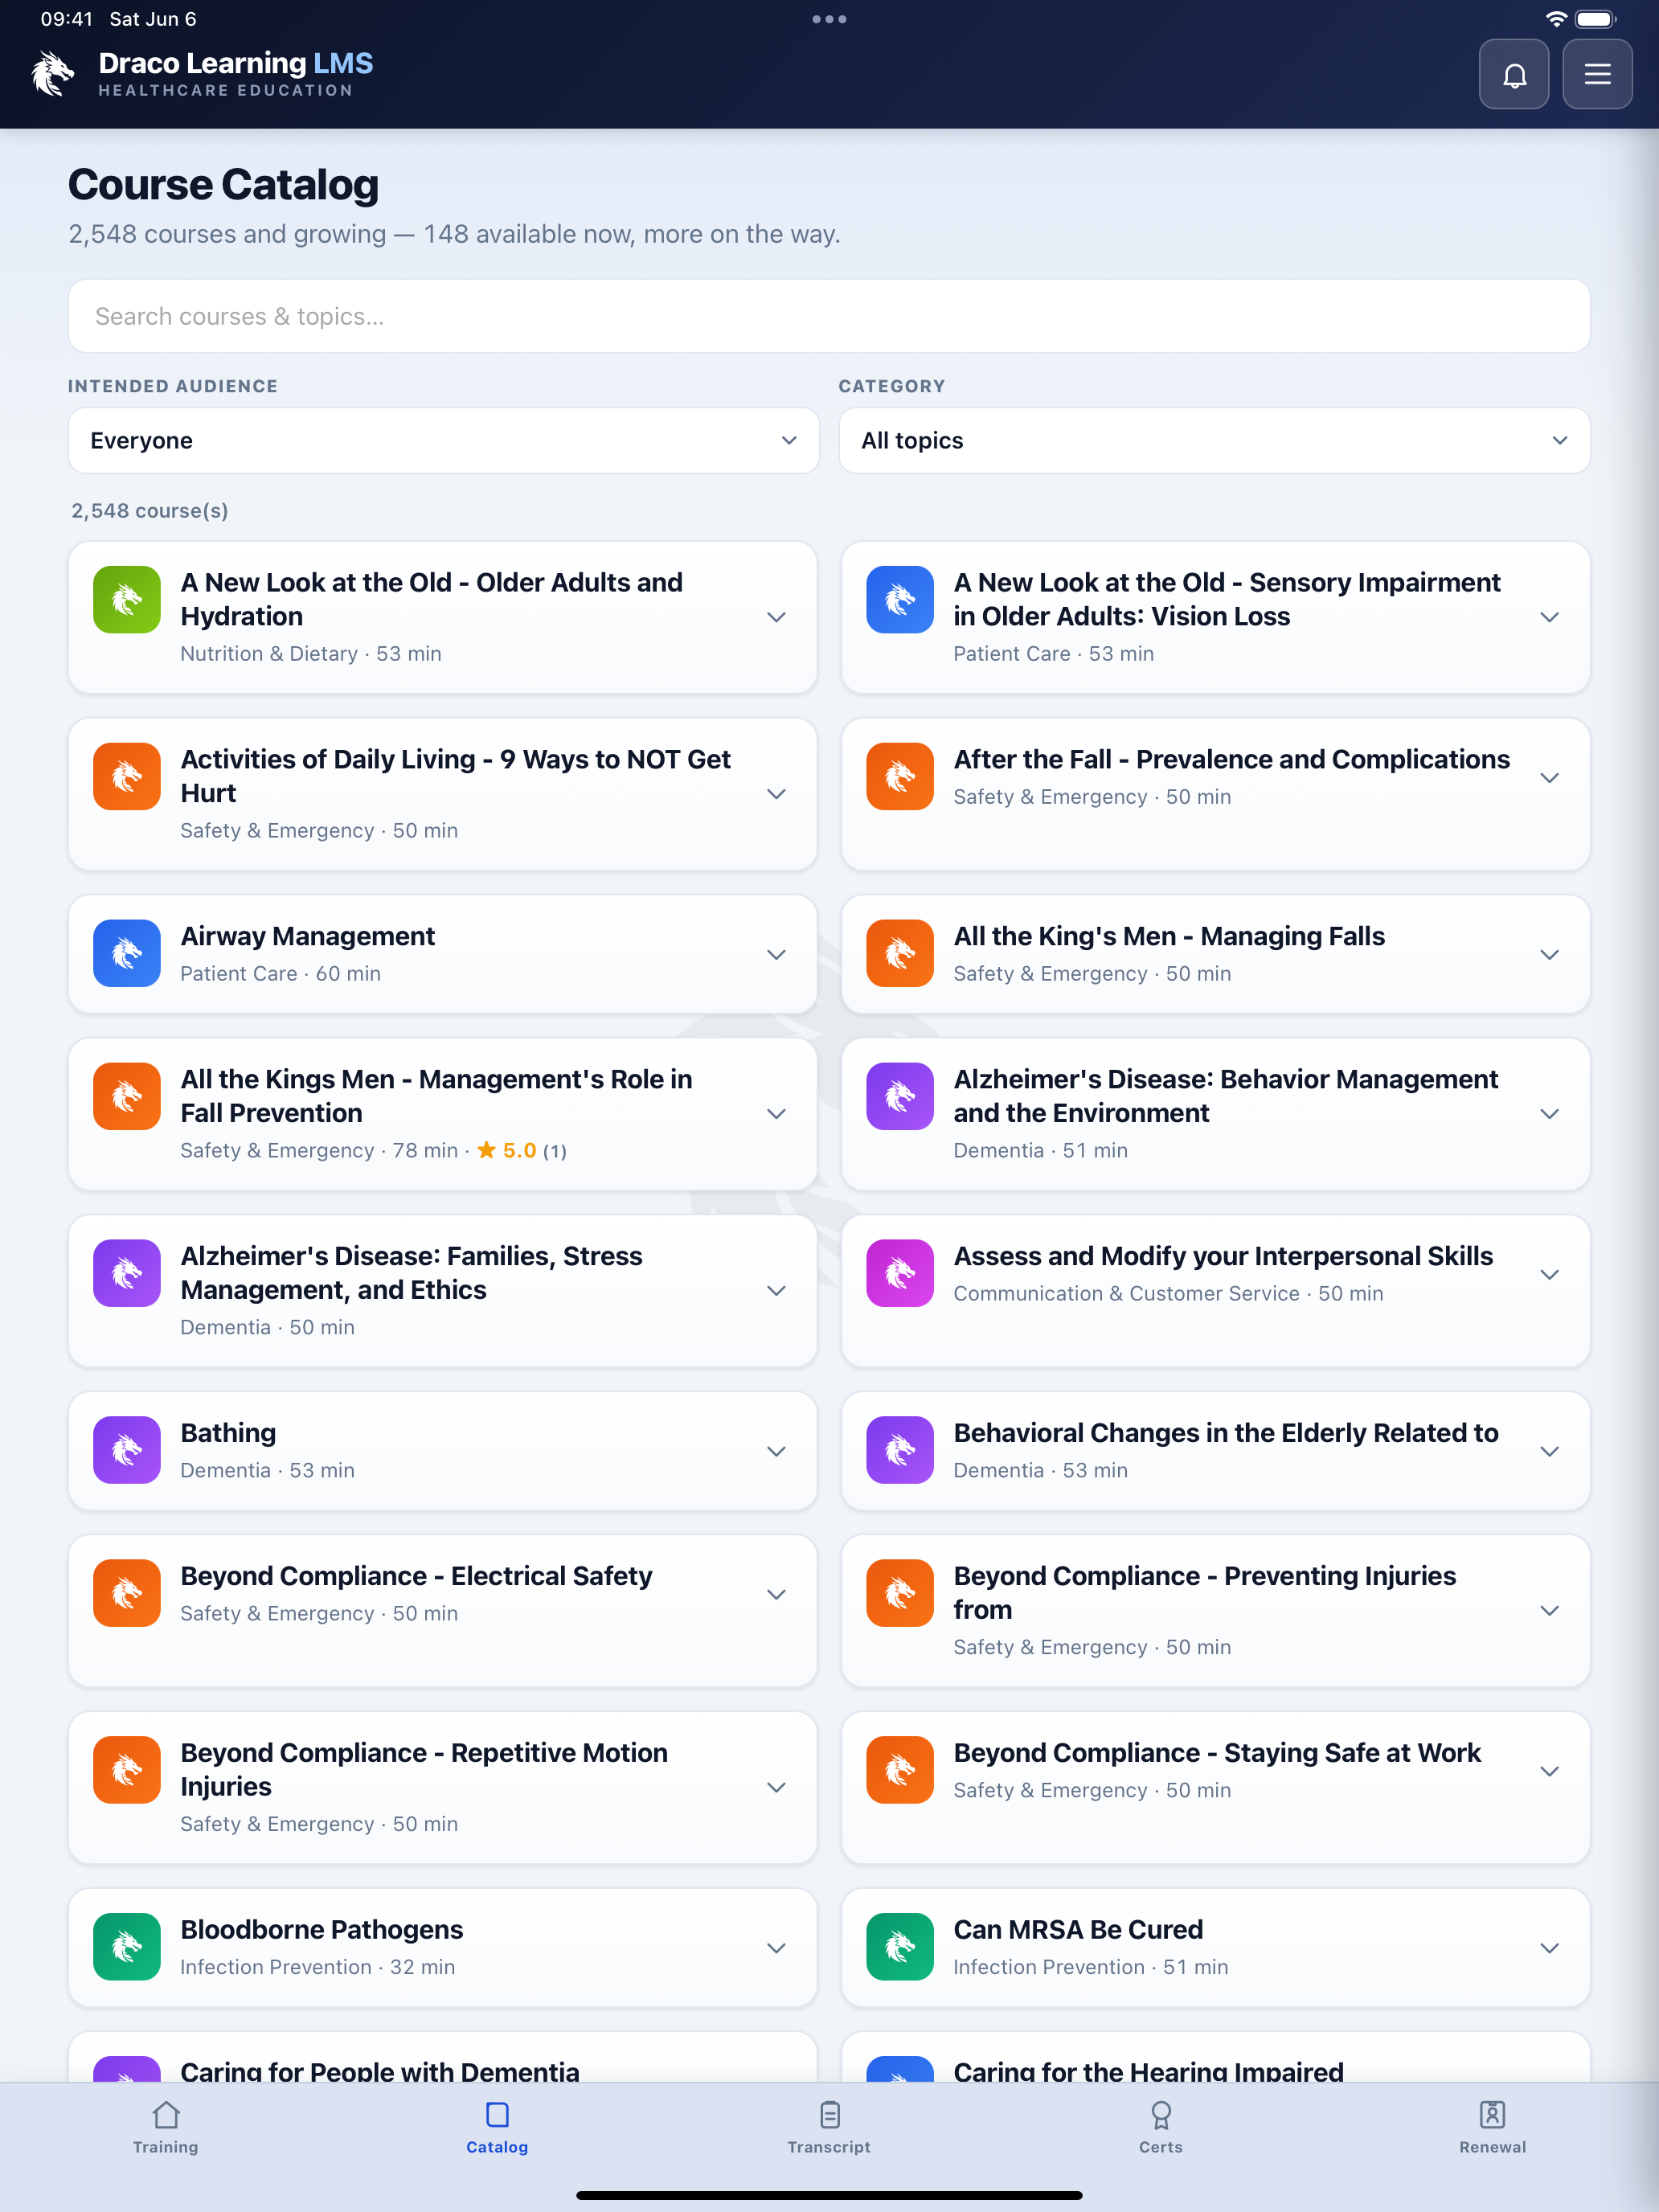Click the orange icon for Electrical Safety course

point(127,1594)
